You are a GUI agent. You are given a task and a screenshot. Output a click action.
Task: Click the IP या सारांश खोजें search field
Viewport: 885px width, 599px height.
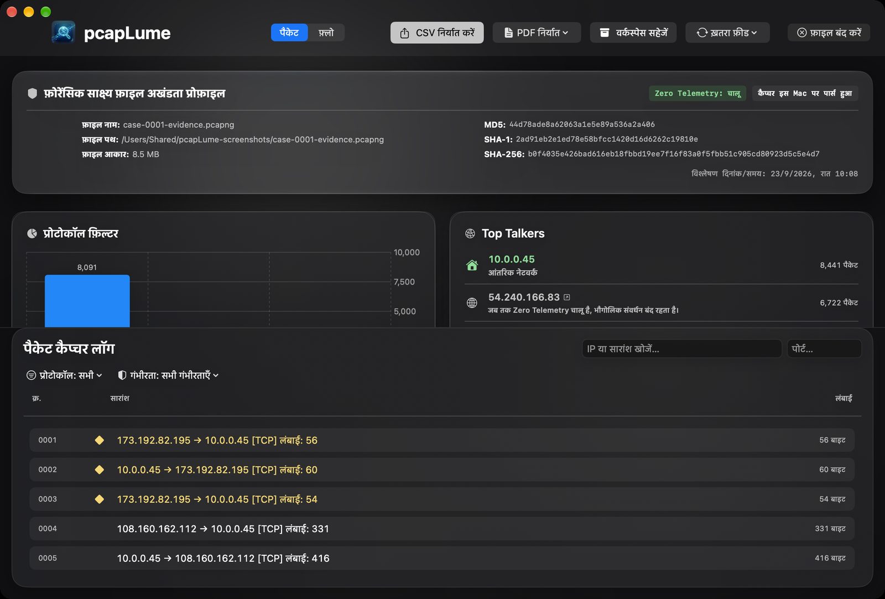681,348
